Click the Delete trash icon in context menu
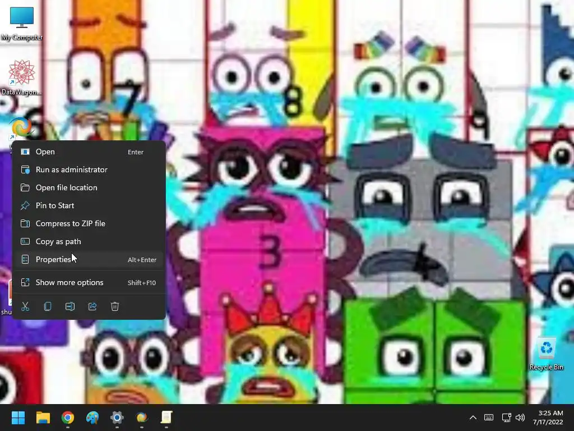The width and height of the screenshot is (574, 431). pos(115,306)
